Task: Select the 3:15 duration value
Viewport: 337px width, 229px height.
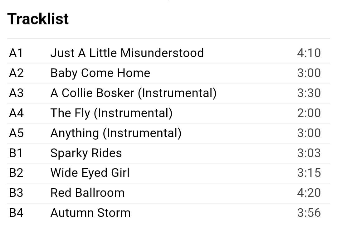Action: 309,173
